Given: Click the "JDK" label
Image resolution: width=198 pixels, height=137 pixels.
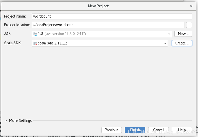Looking at the screenshot, I should [x=7, y=34].
